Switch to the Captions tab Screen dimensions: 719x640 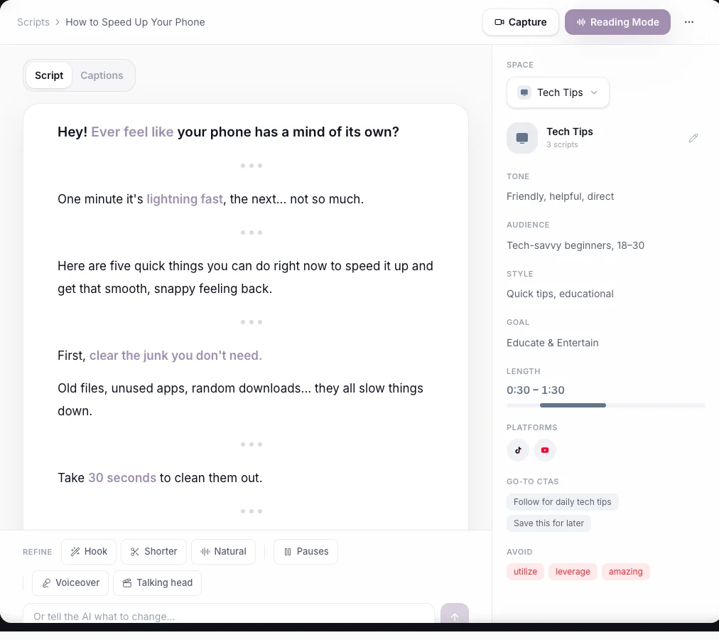click(x=102, y=75)
